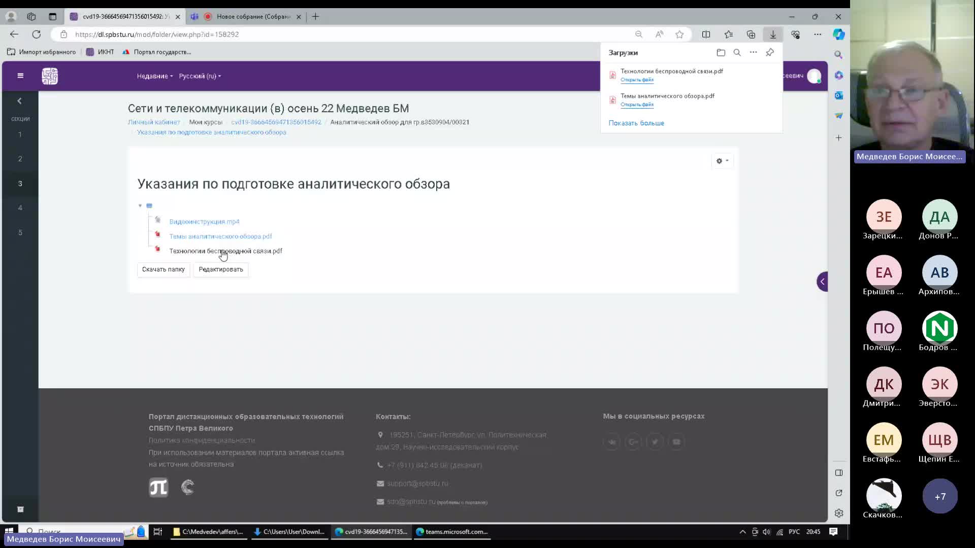Open the zoom control in the address bar
This screenshot has height=548, width=975.
click(639, 34)
